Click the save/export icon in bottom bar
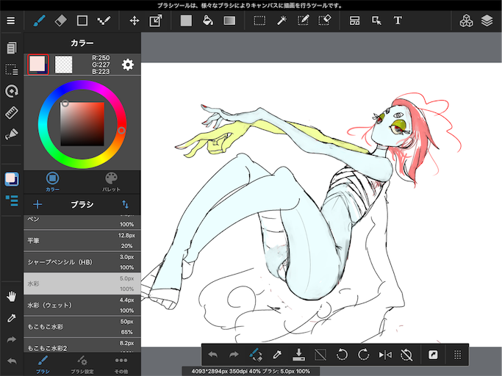This screenshot has width=502, height=376. pos(298,355)
